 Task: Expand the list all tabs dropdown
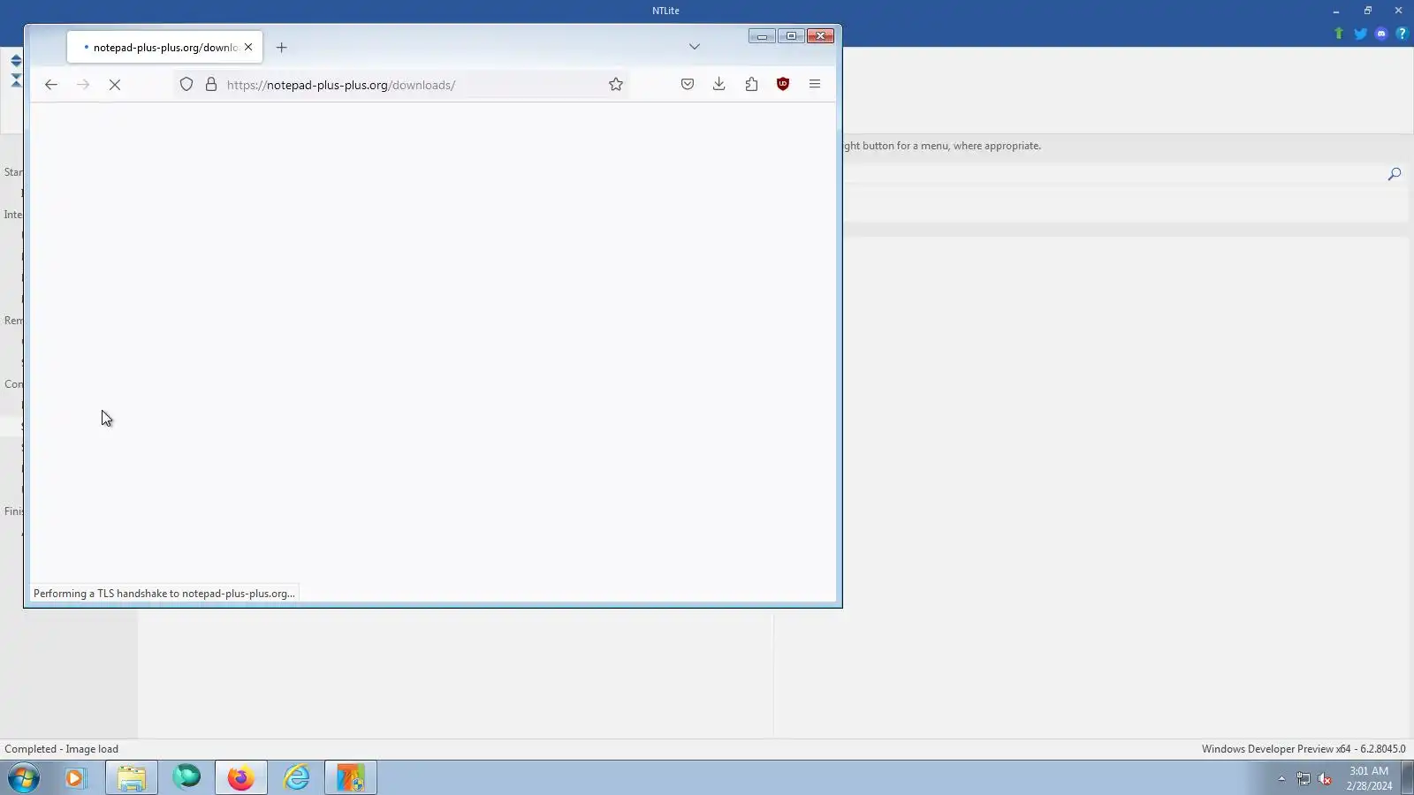pyautogui.click(x=695, y=47)
